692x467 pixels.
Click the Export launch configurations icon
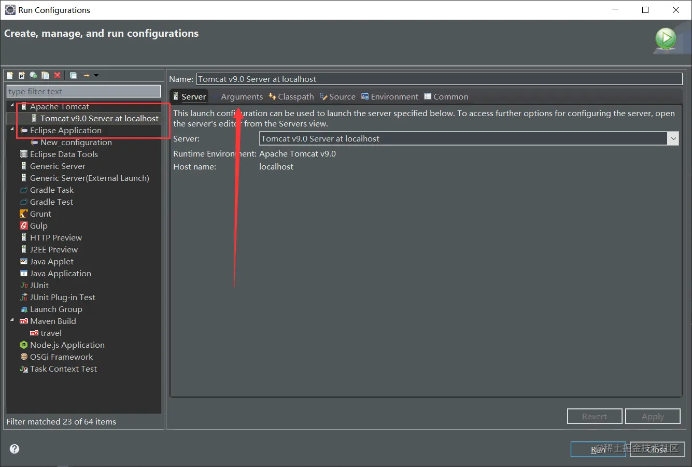pos(34,75)
